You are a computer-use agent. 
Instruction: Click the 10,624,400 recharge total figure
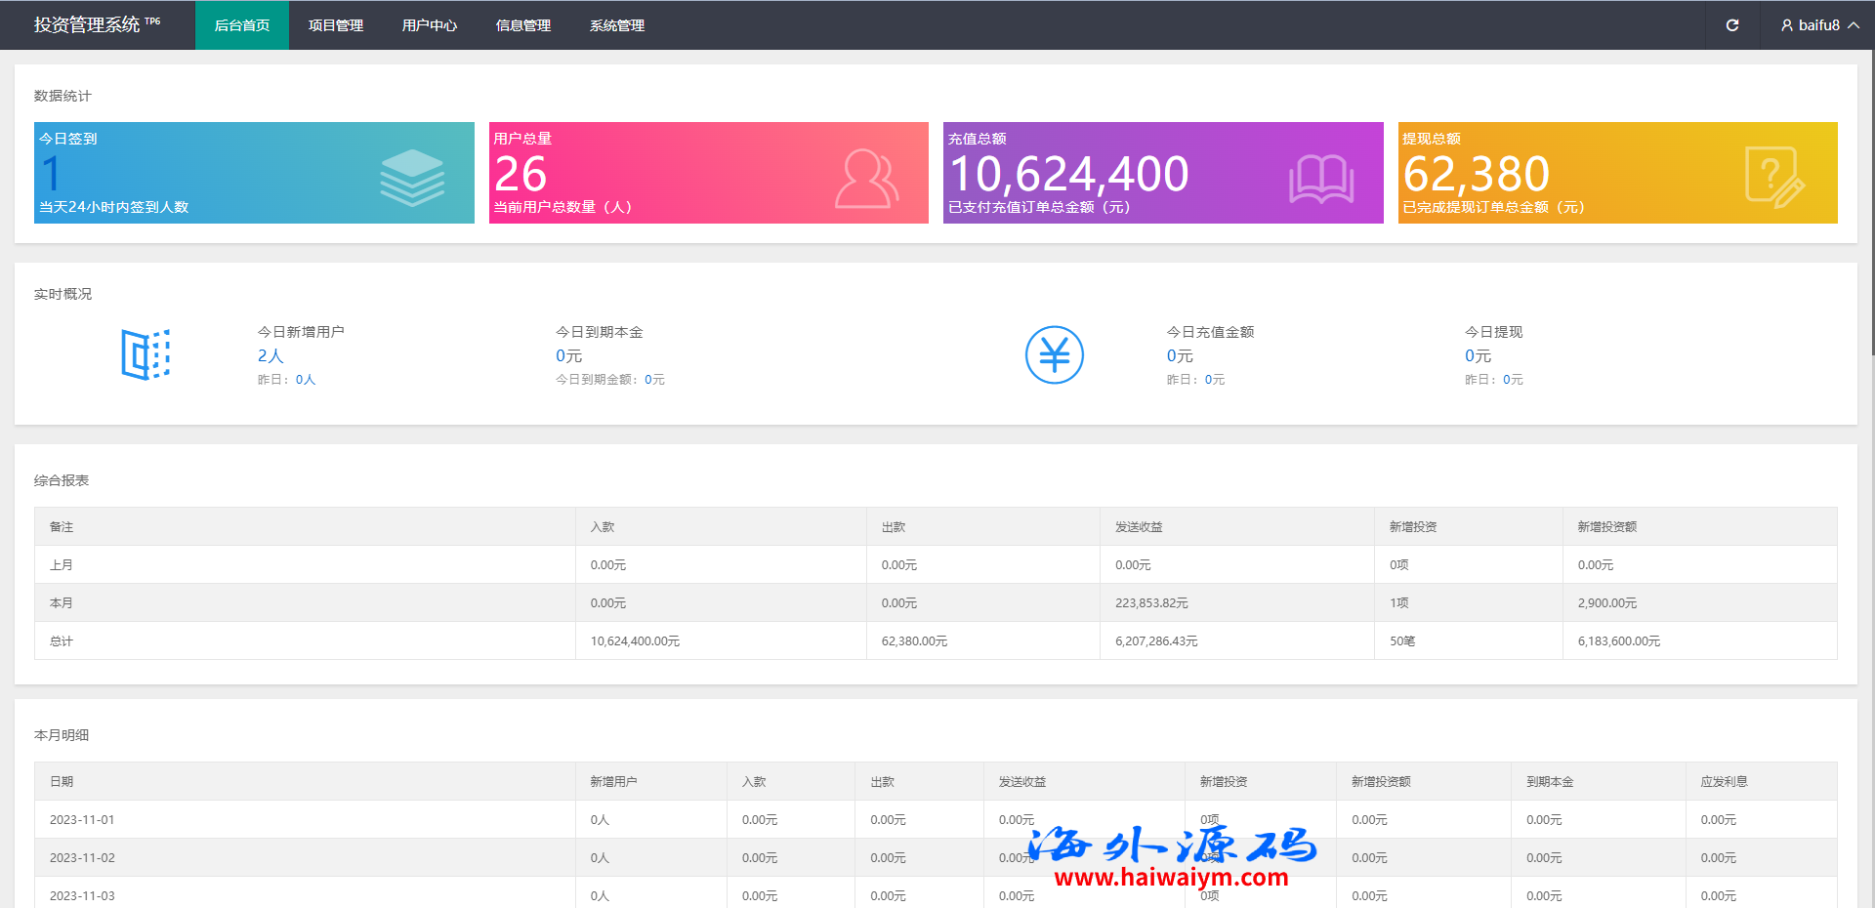(x=1068, y=175)
